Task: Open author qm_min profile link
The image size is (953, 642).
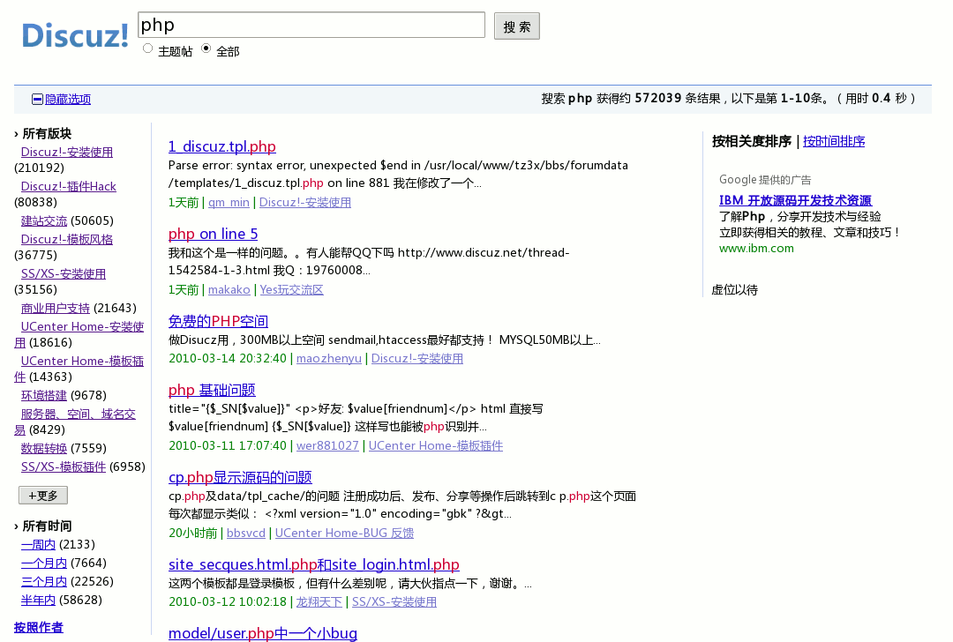Action: tap(229, 202)
